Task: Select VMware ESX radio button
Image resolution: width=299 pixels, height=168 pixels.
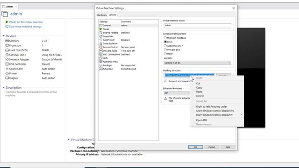Action: click(165, 50)
